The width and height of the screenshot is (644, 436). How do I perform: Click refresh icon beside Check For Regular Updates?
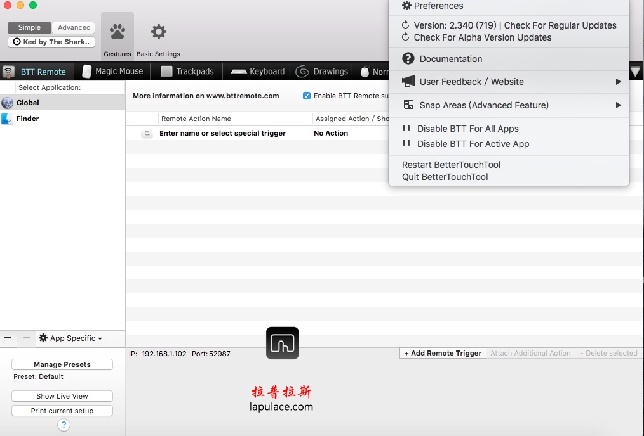point(405,25)
